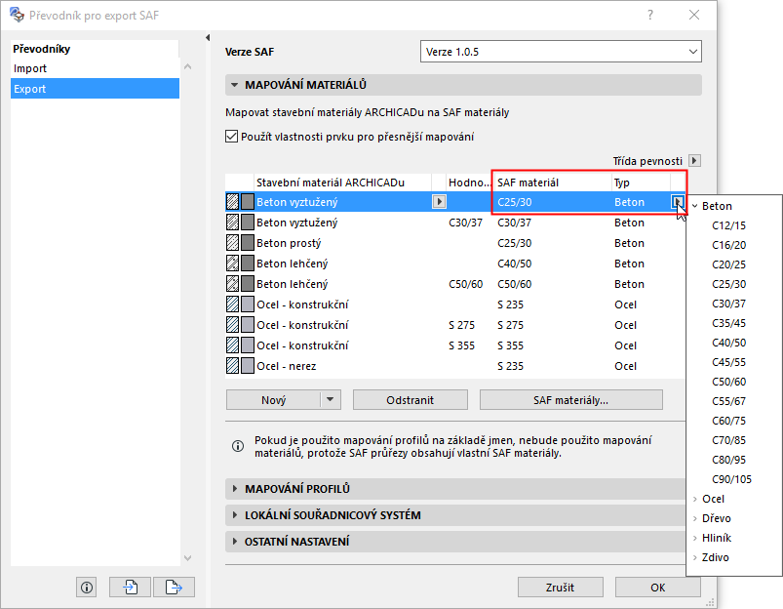The height and width of the screenshot is (609, 783).
Task: Click the ARCHICAD app icon in title bar
Action: point(17,15)
